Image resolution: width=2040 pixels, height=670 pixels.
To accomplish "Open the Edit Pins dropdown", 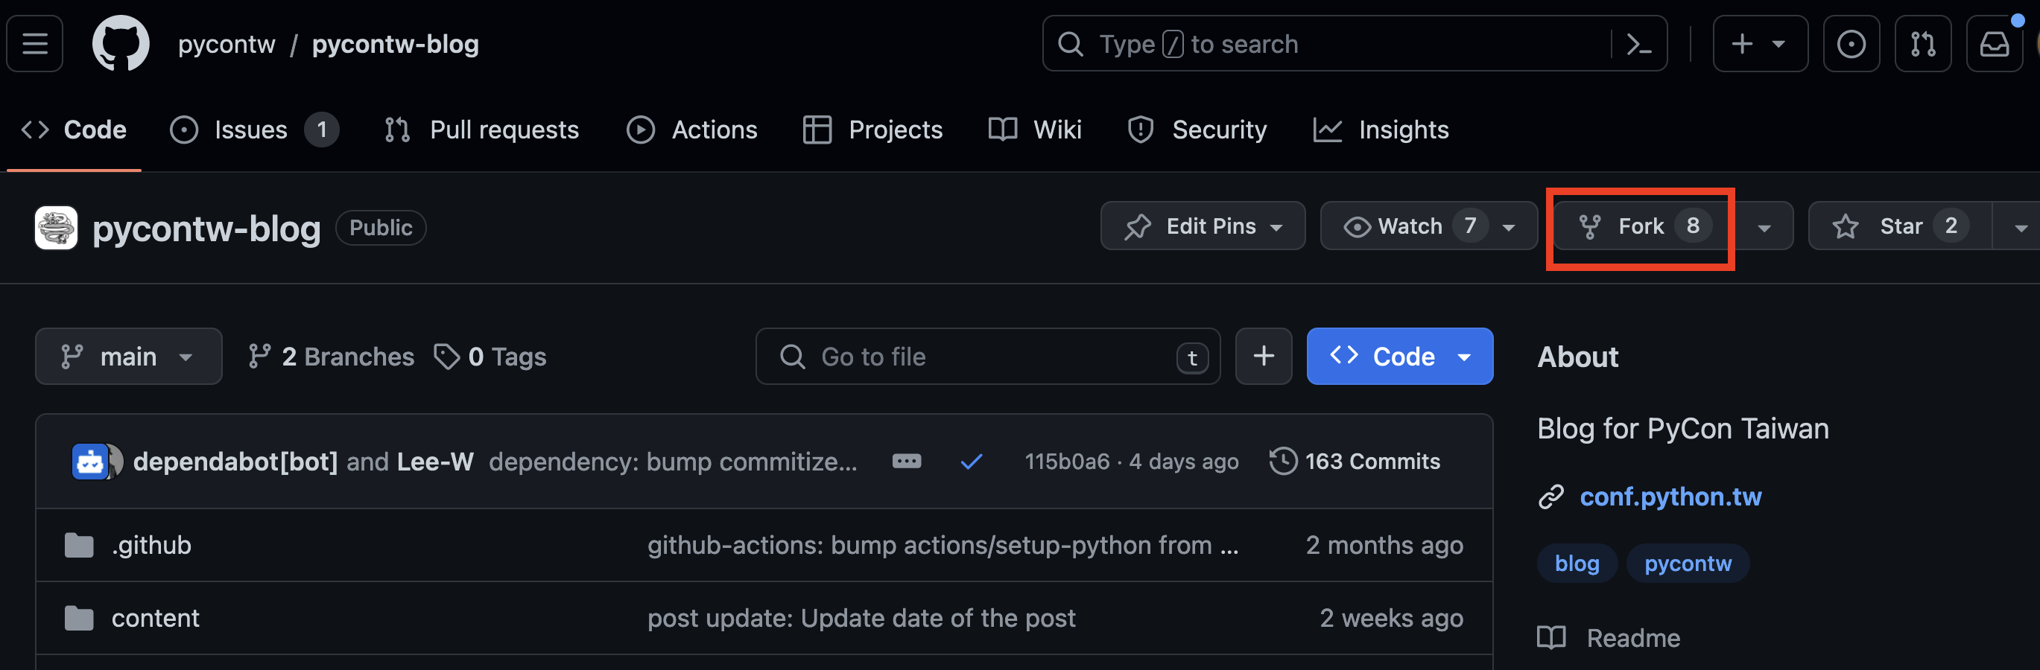I will 1202,226.
